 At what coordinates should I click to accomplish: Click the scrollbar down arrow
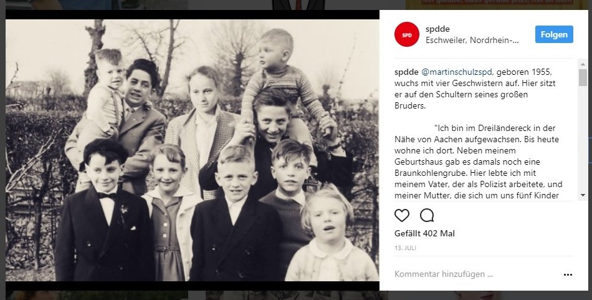pos(583,195)
